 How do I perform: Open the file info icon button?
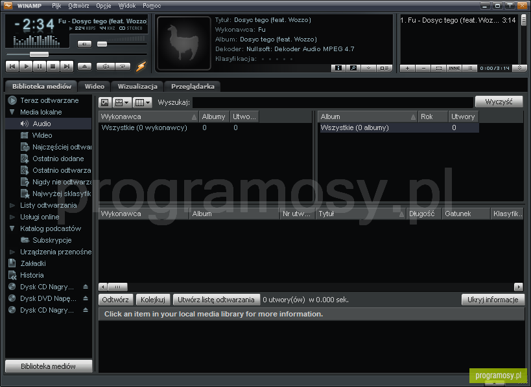point(338,68)
